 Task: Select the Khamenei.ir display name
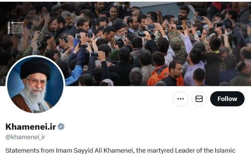pyautogui.click(x=31, y=127)
